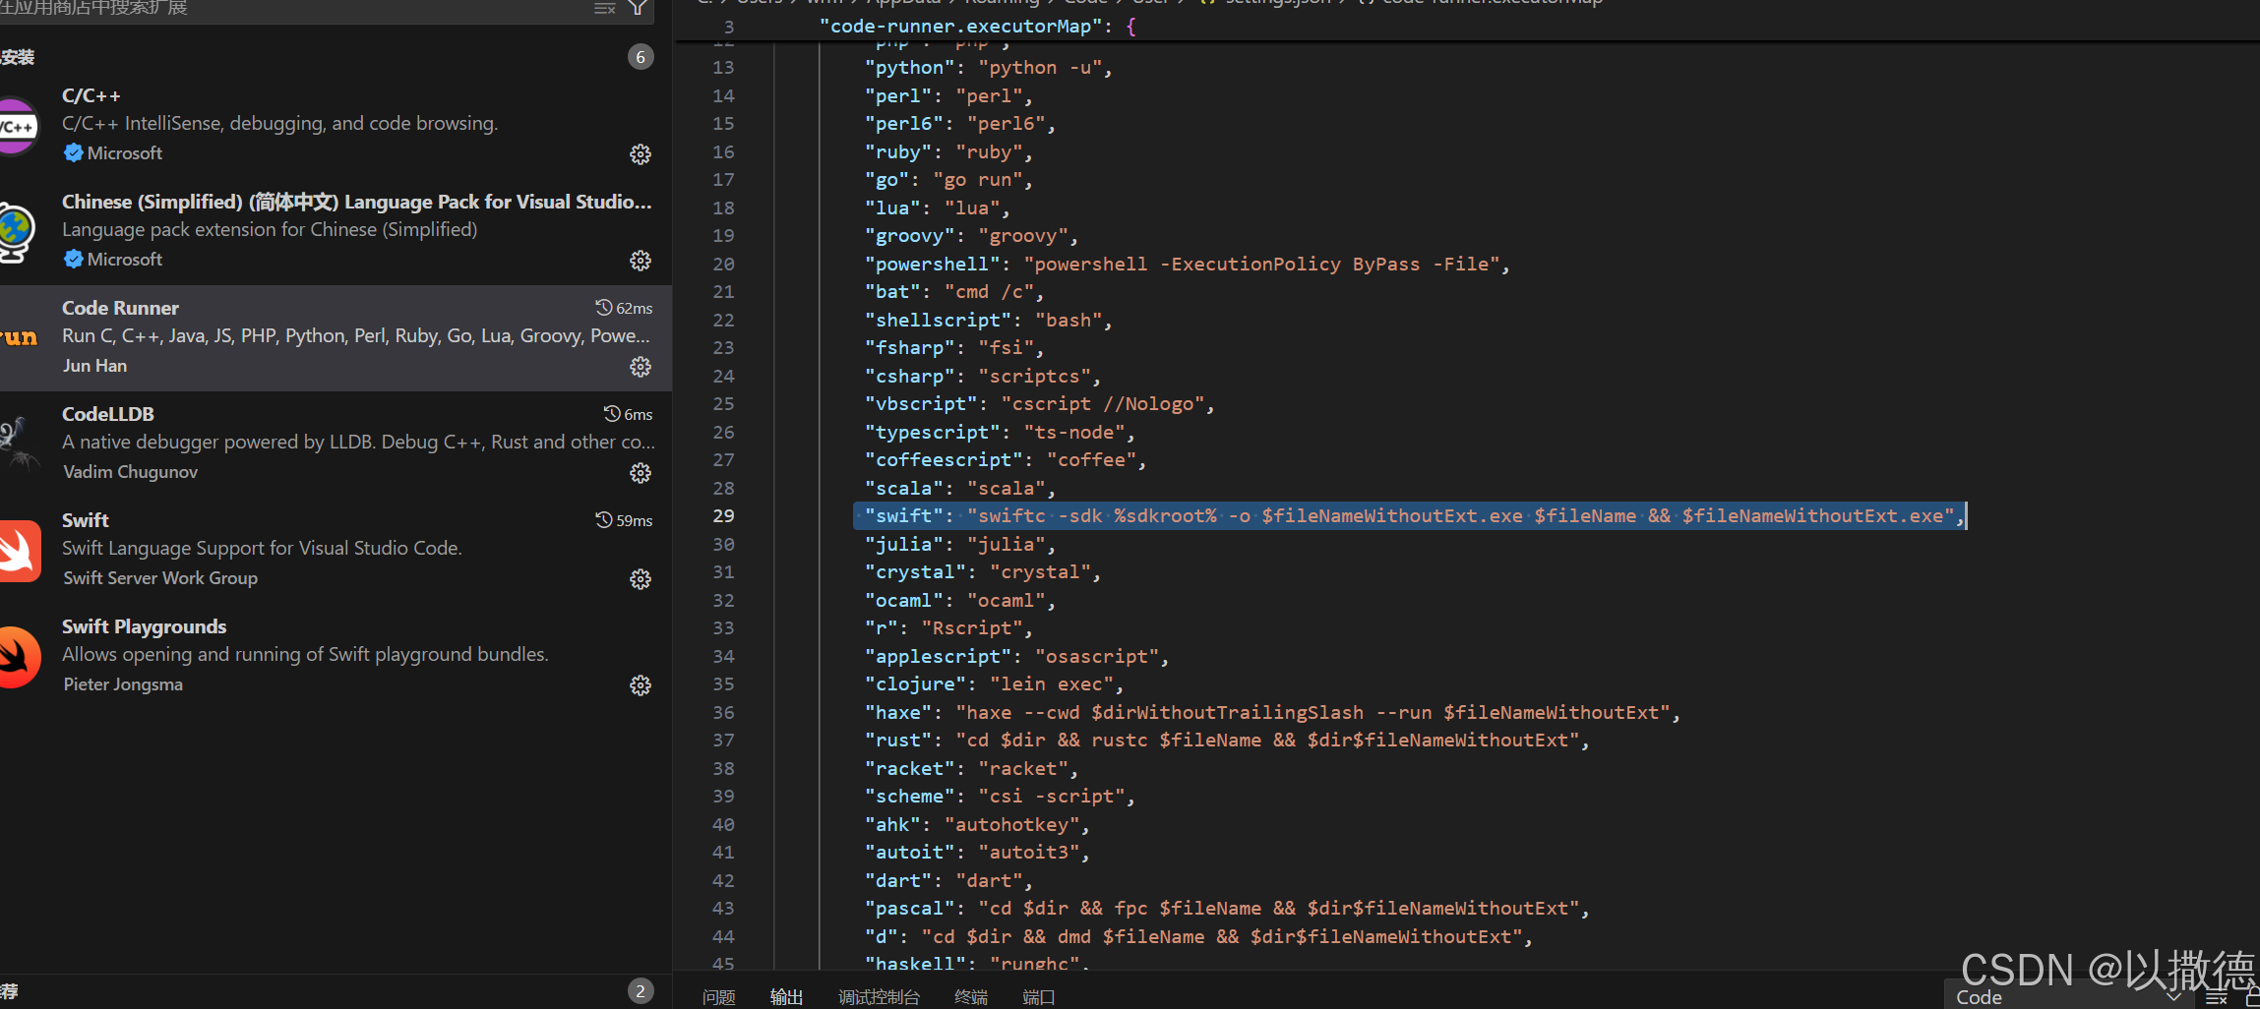Switch to the 端口 panel tab
Viewport: 2260px width, 1009px height.
tap(1039, 997)
